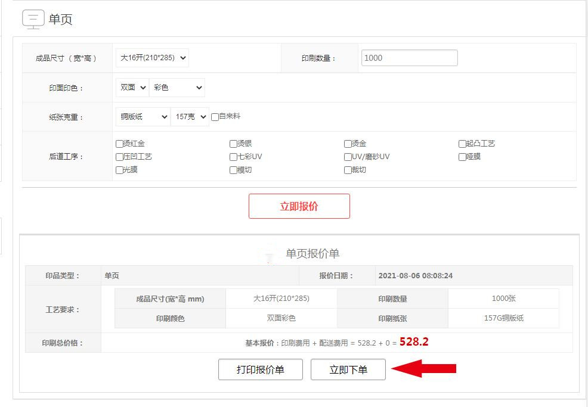The image size is (588, 407).
Task: Click the 印刷数量 input field
Action: coord(410,58)
